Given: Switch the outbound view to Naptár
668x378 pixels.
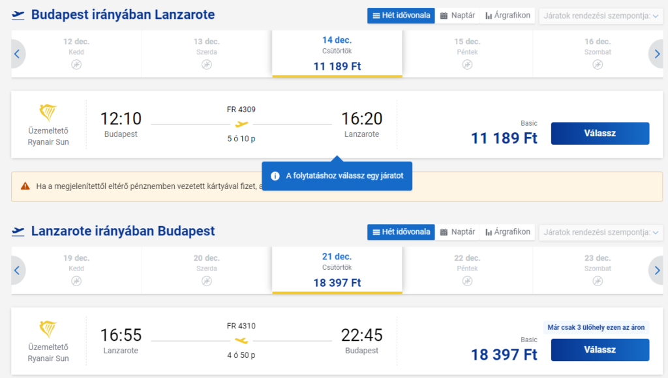Looking at the screenshot, I should tap(457, 16).
